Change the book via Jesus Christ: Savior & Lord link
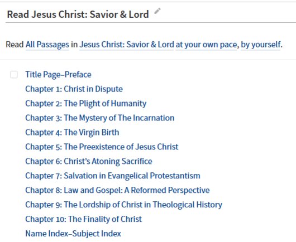The width and height of the screenshot is (296, 242). (x=126, y=45)
